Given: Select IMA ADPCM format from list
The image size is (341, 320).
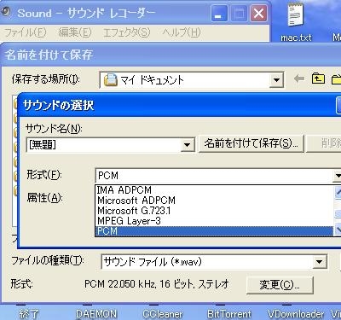Looking at the screenshot, I should coord(214,190).
